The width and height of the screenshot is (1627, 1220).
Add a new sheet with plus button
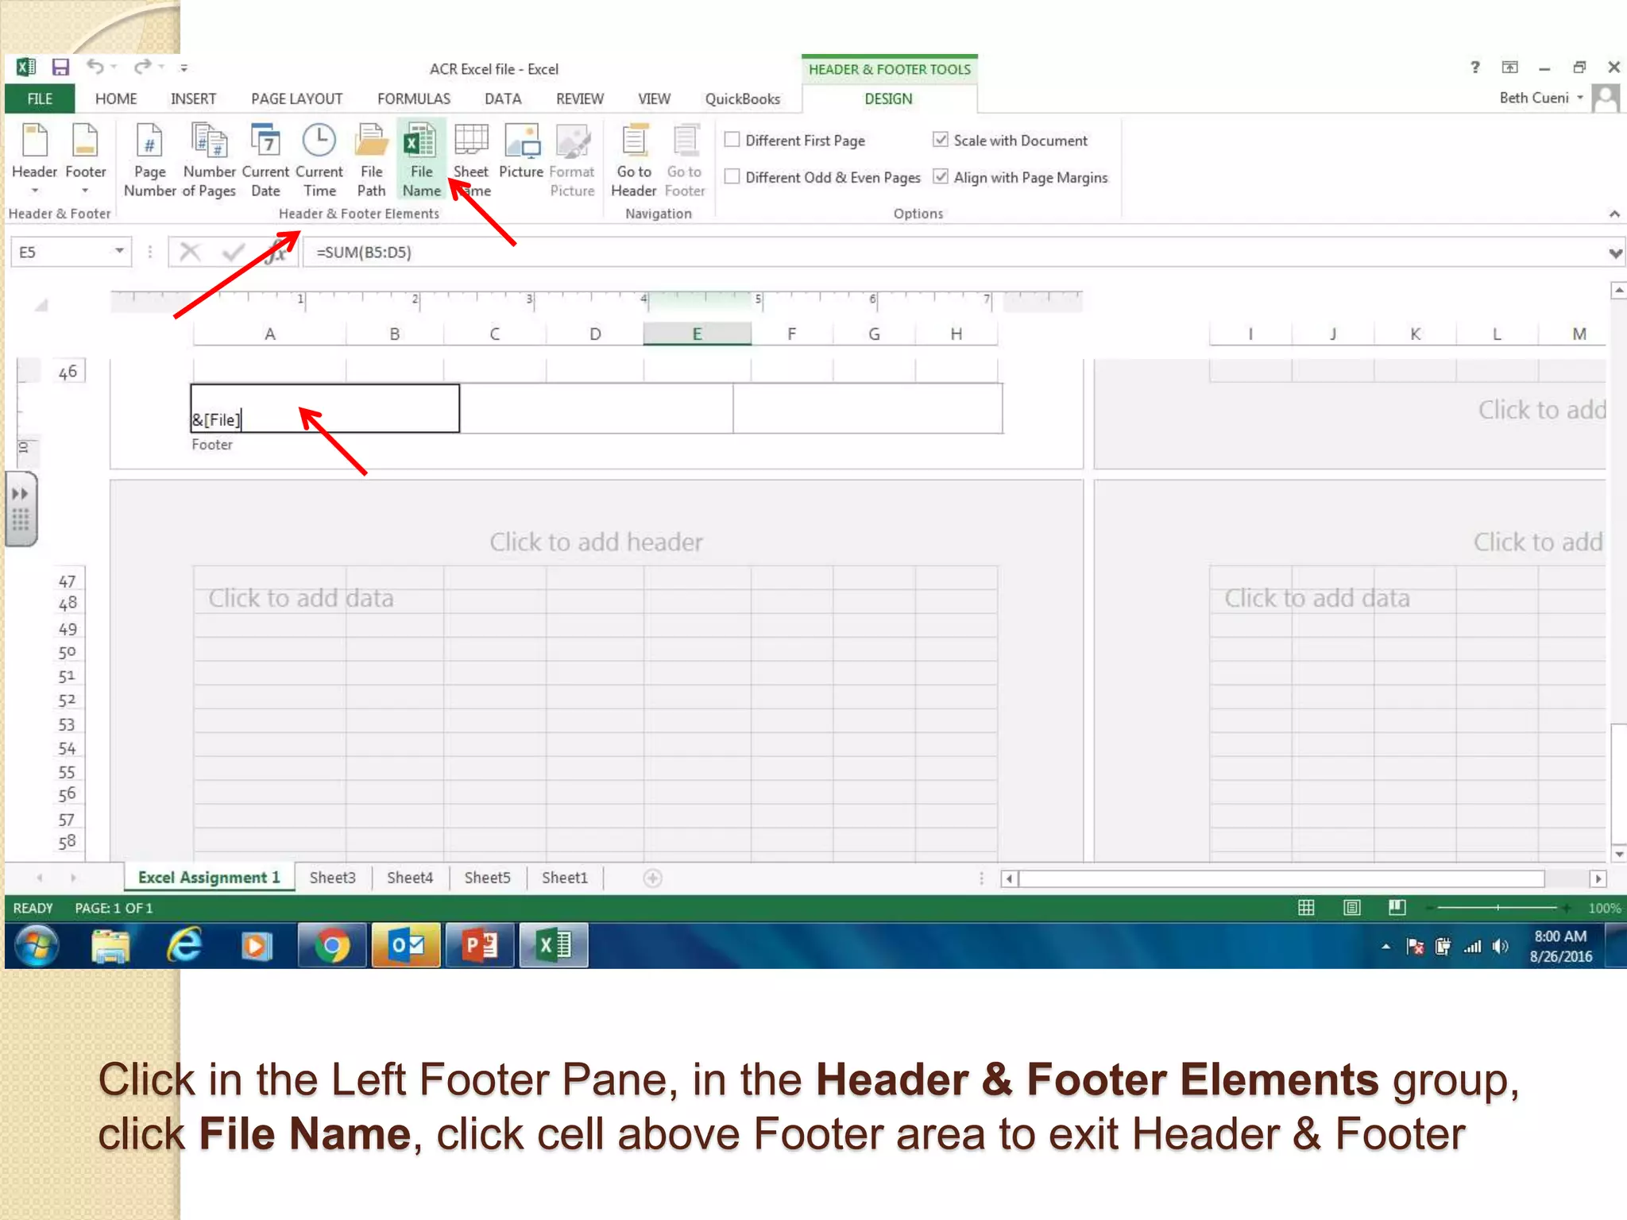click(653, 878)
